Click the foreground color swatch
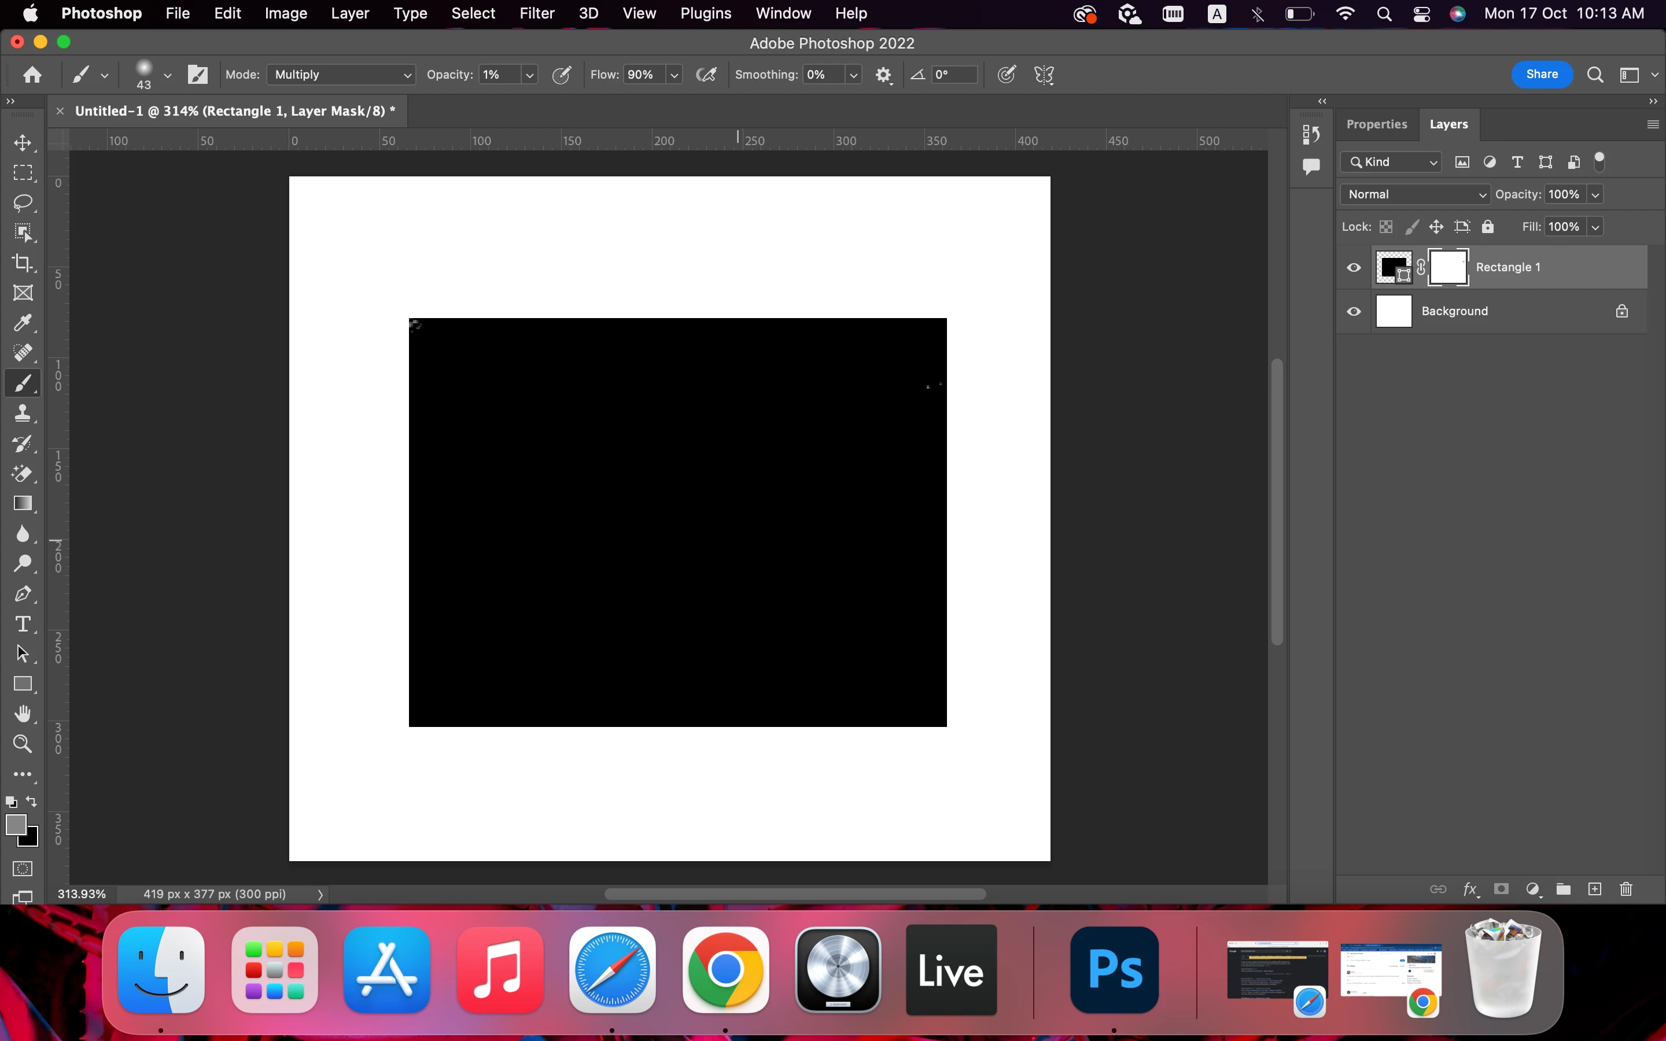This screenshot has height=1041, width=1666. point(15,824)
